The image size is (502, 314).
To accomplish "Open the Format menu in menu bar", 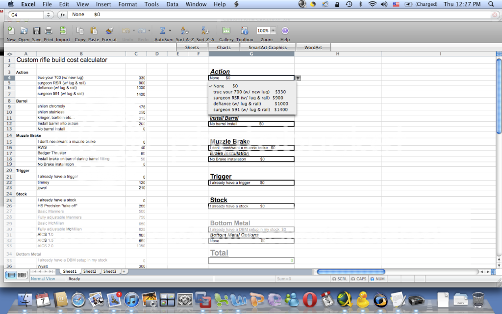I will point(127,4).
